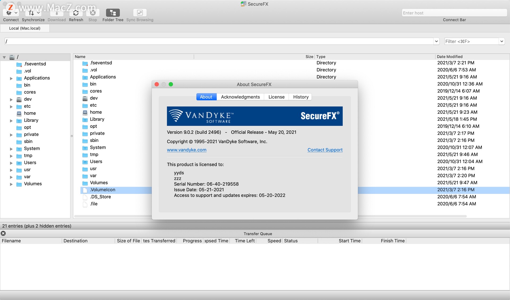510x300 pixels.
Task: Open the Filter dropdown arrow
Action: 501,41
